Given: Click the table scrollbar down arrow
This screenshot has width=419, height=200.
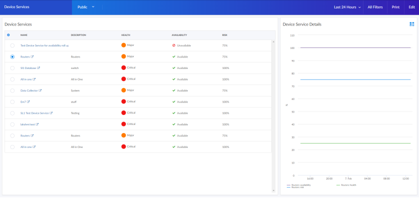Looking at the screenshot, I should point(273,190).
